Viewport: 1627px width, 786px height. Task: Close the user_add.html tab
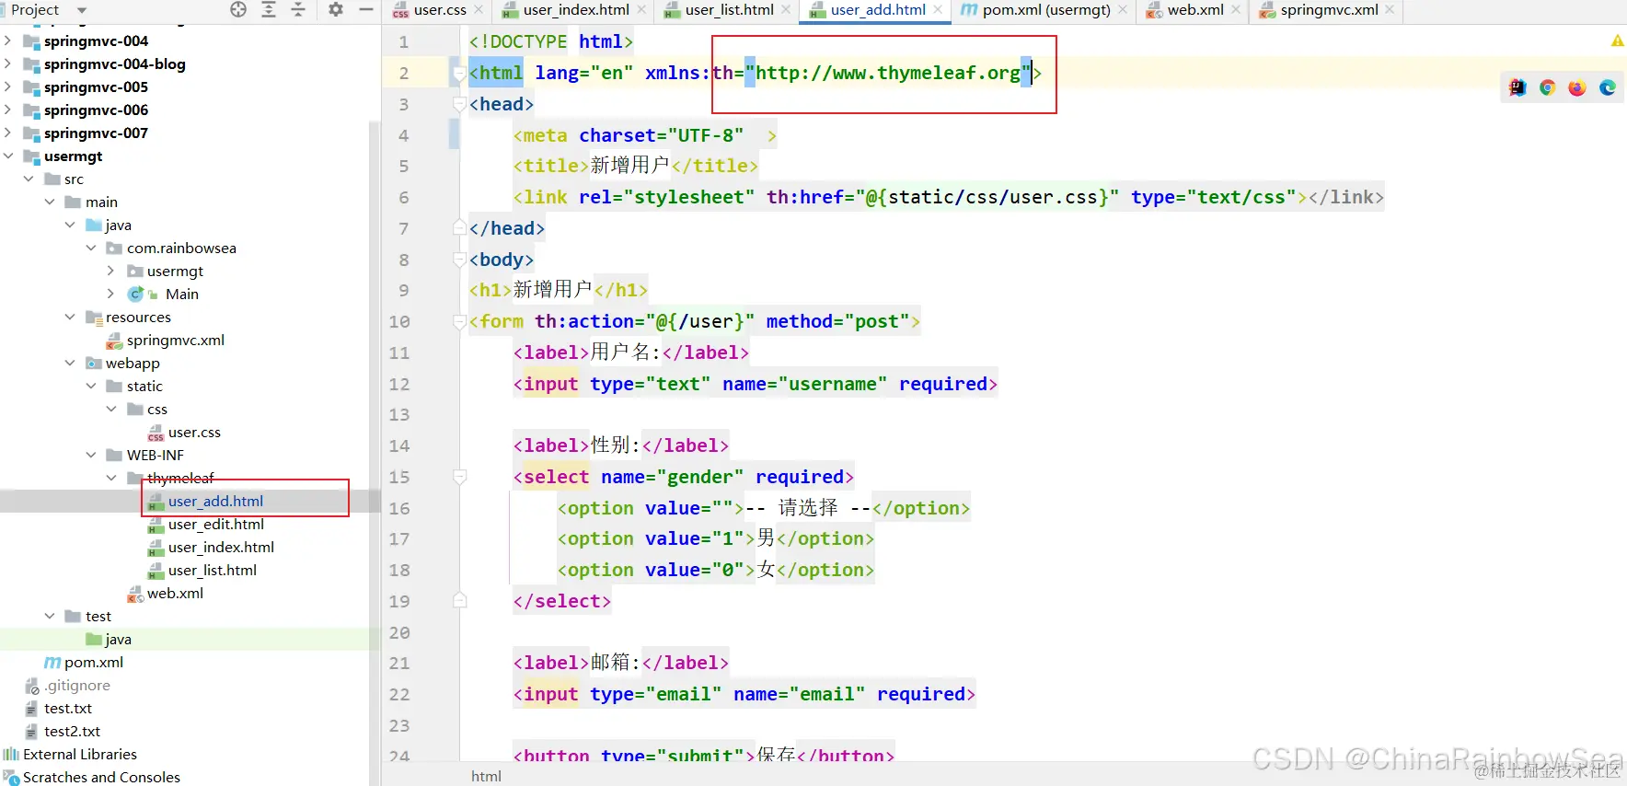coord(938,9)
